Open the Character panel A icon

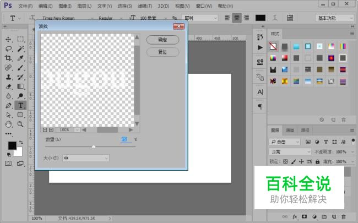pos(260,92)
